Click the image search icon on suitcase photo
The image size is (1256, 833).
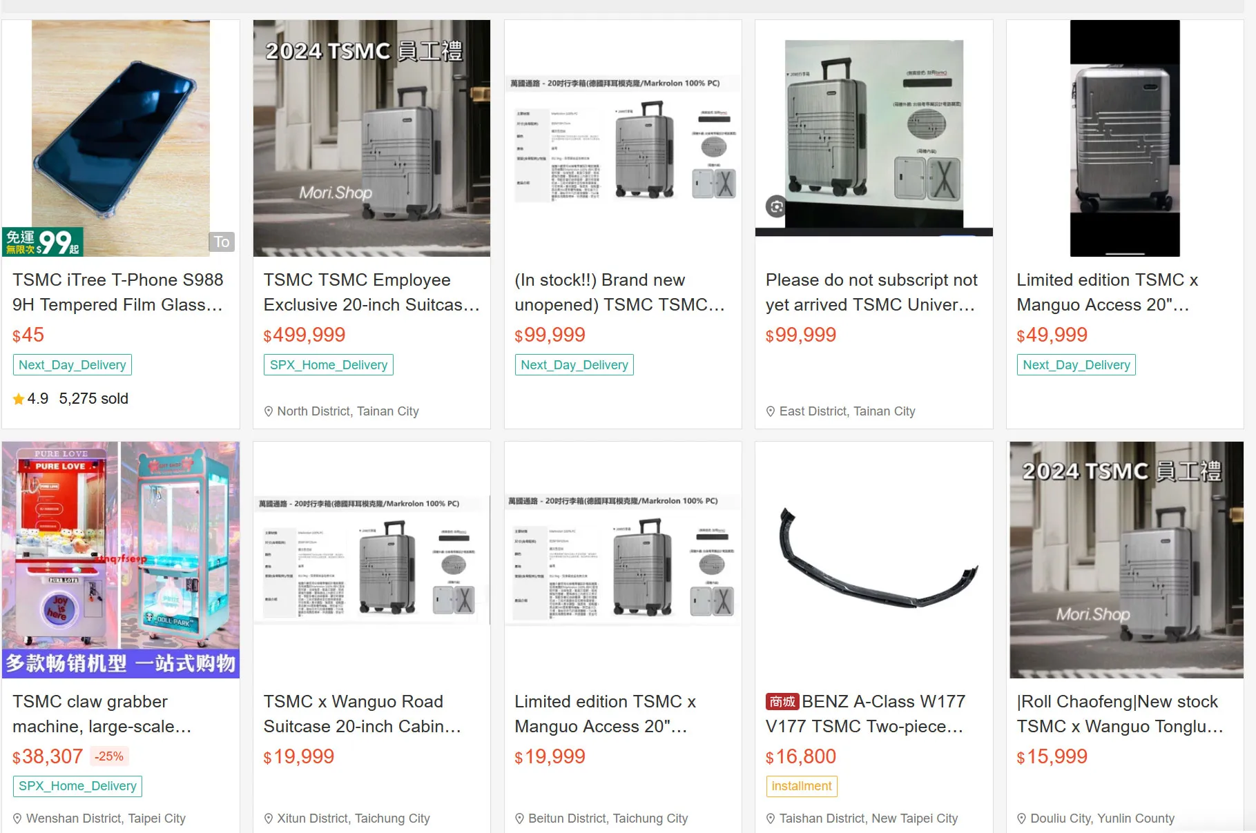776,206
